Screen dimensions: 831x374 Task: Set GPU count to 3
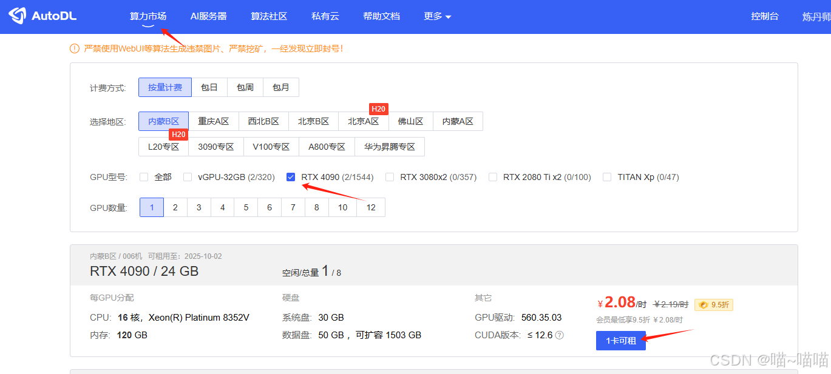[x=199, y=207]
